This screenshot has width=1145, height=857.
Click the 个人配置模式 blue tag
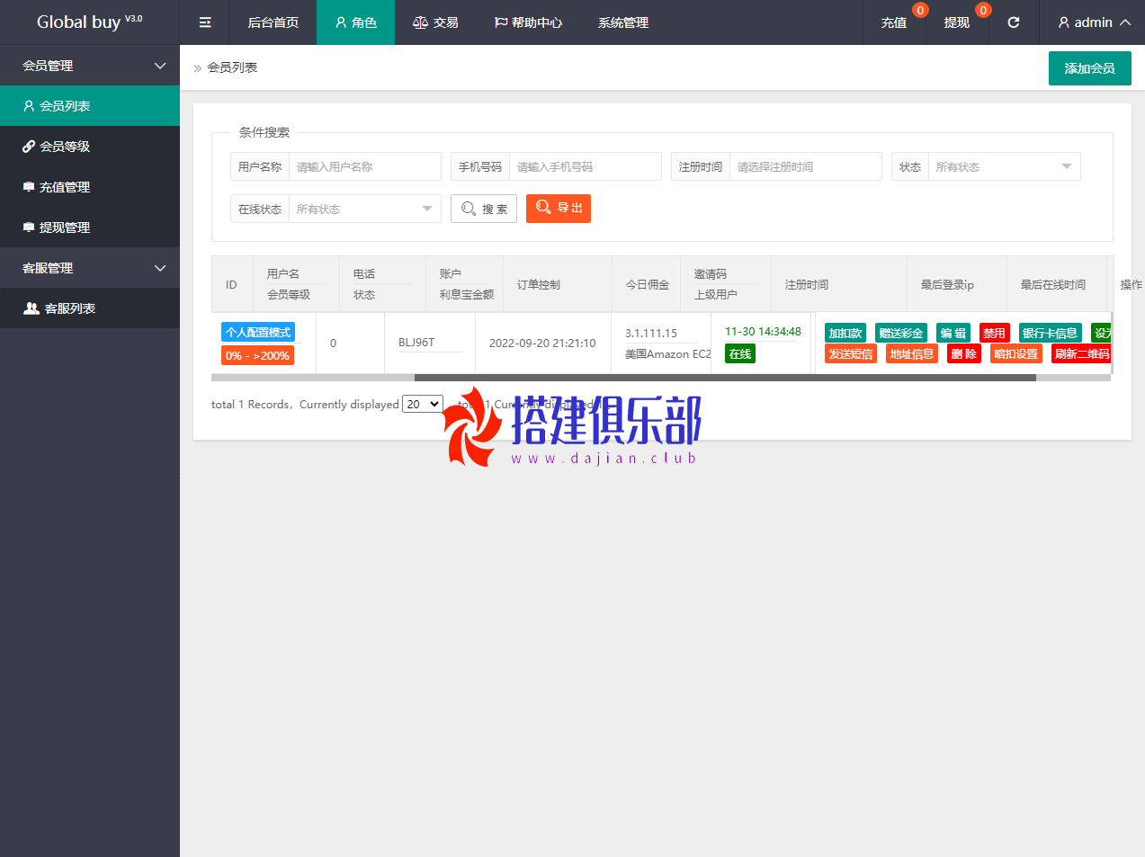258,332
